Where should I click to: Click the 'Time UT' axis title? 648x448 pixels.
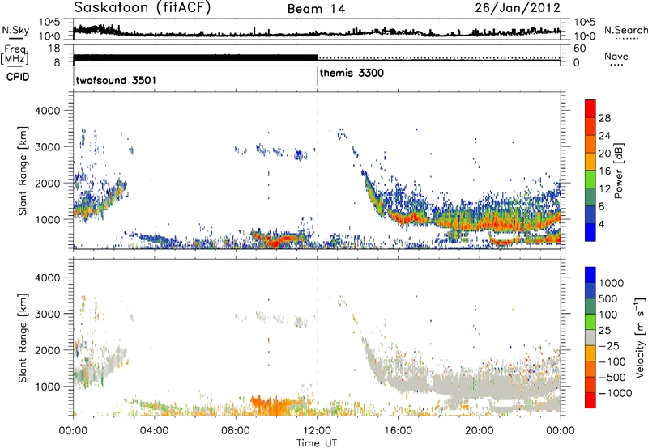[317, 443]
